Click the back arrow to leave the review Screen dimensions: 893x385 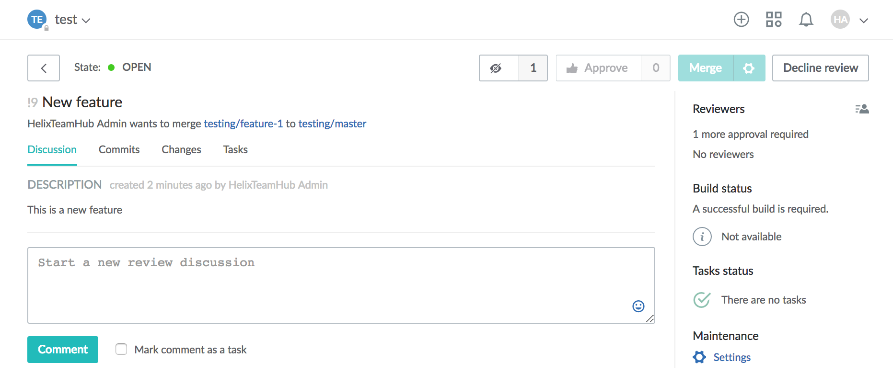[43, 68]
